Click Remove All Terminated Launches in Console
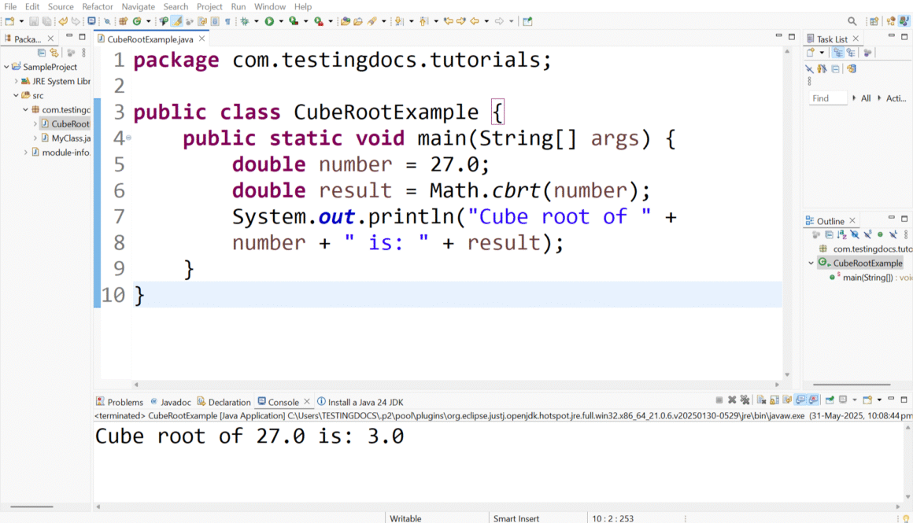The width and height of the screenshot is (913, 523). tap(745, 400)
